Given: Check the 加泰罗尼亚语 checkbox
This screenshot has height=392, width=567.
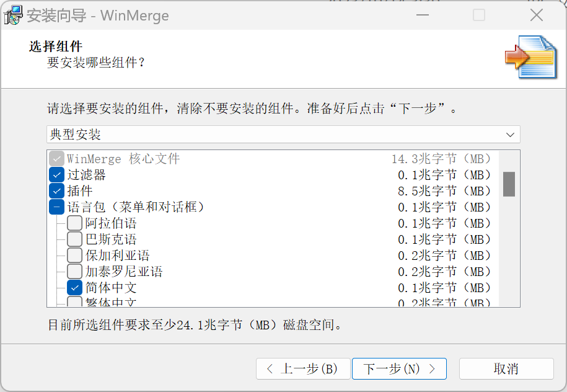Looking at the screenshot, I should 74,272.
